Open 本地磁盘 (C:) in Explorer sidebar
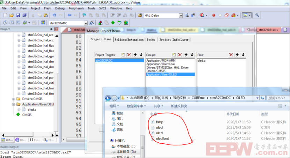 coord(126,146)
